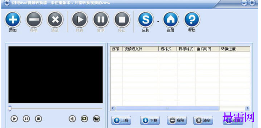
Task: Play the preview video under the player
Action: [x=14, y=119]
